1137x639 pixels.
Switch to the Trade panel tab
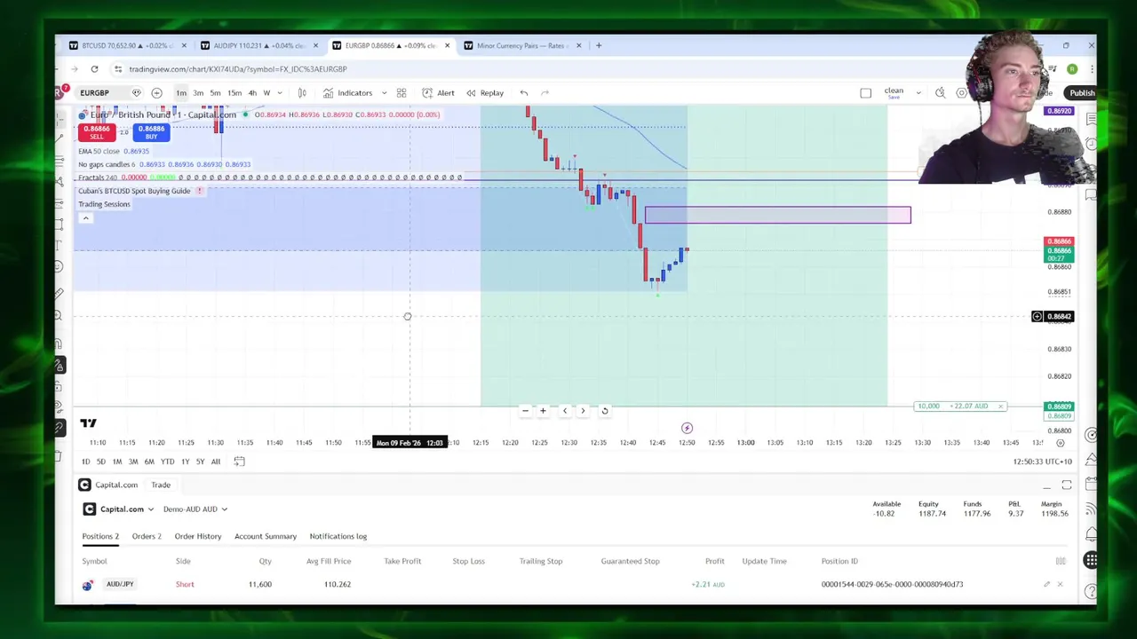point(161,485)
